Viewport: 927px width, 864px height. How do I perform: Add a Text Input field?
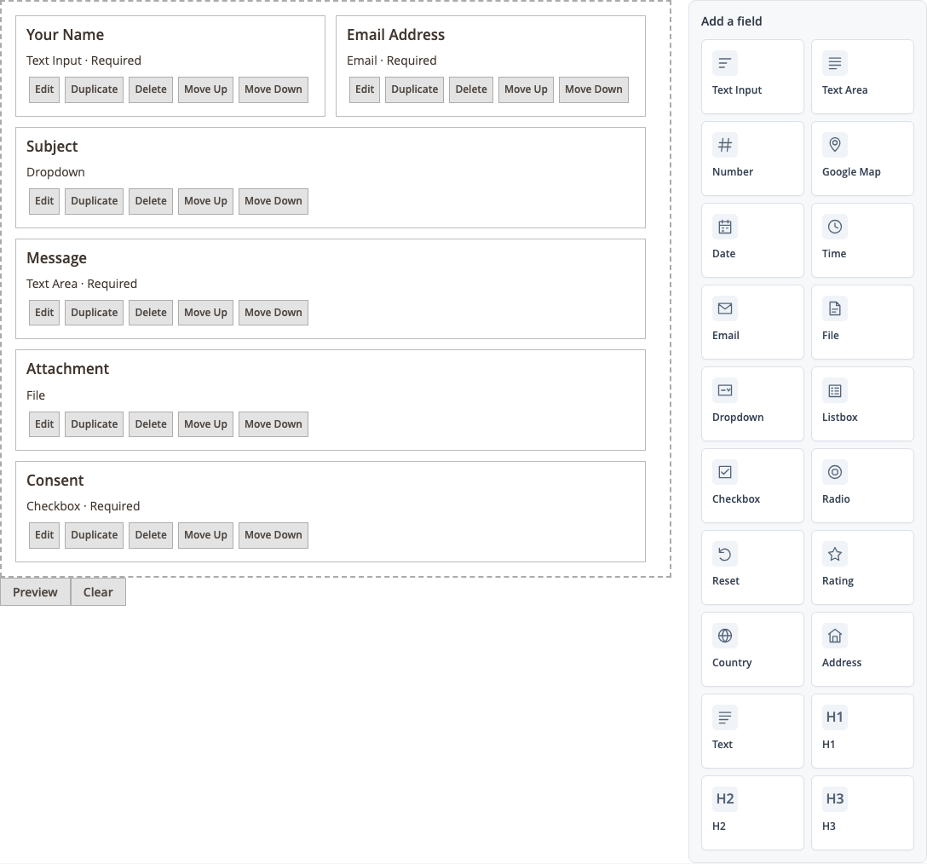pos(752,77)
